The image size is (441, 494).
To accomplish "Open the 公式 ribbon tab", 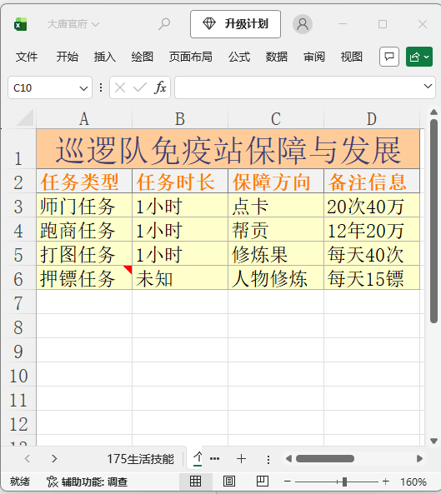I will tap(239, 57).
